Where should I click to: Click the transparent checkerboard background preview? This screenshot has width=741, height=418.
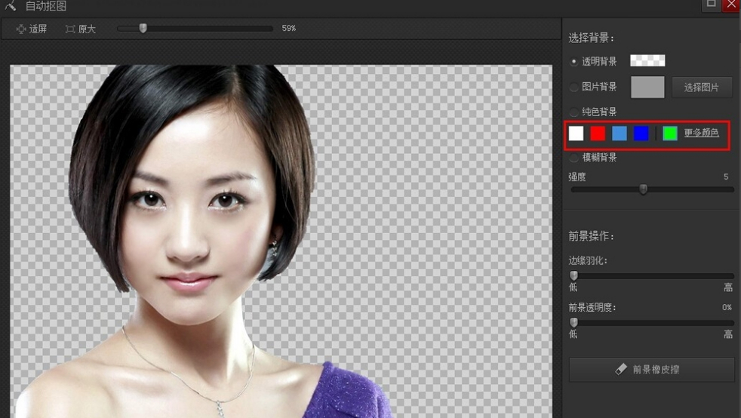pyautogui.click(x=647, y=60)
